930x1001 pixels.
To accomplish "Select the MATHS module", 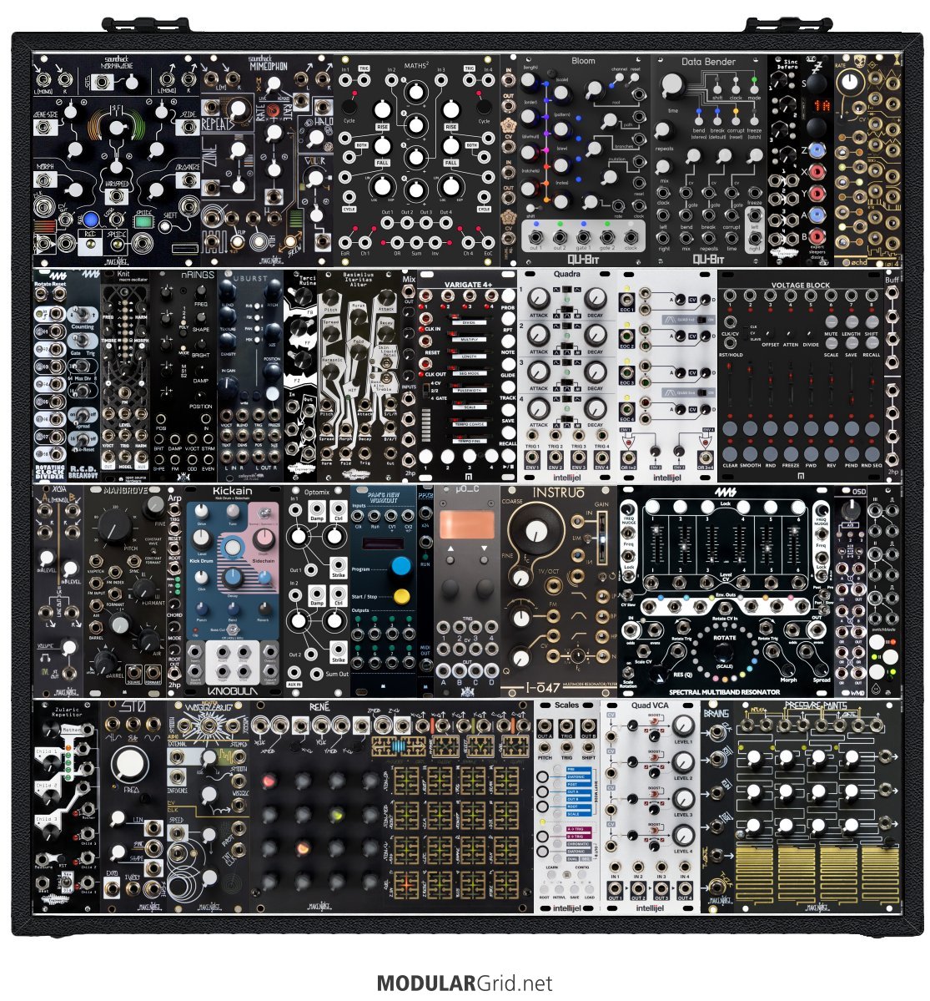I will coord(416,161).
